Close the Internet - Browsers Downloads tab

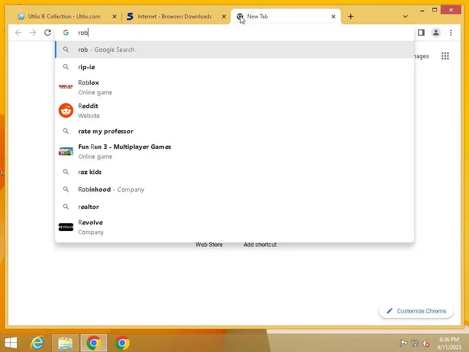(224, 16)
